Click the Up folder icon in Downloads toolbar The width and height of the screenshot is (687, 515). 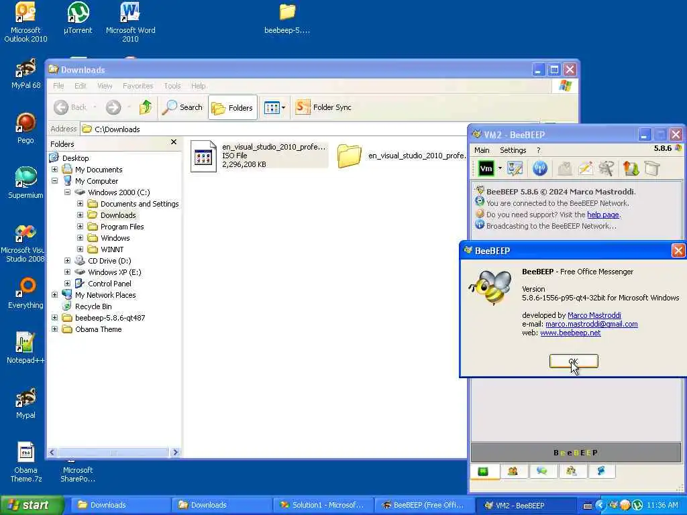pyautogui.click(x=146, y=107)
